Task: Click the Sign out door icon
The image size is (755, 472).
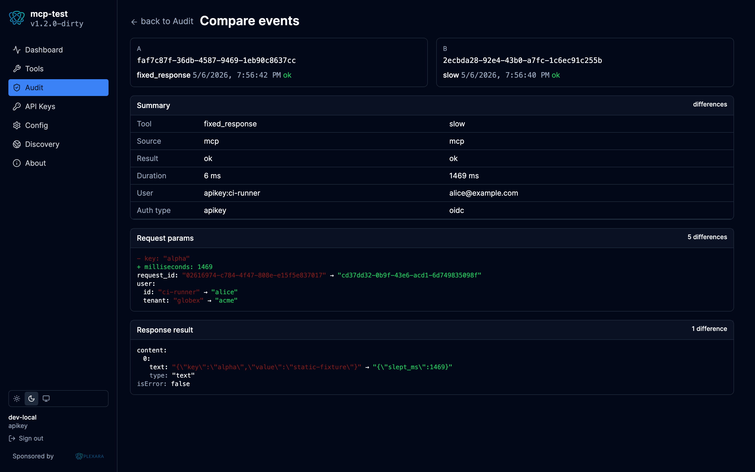Action: tap(12, 438)
